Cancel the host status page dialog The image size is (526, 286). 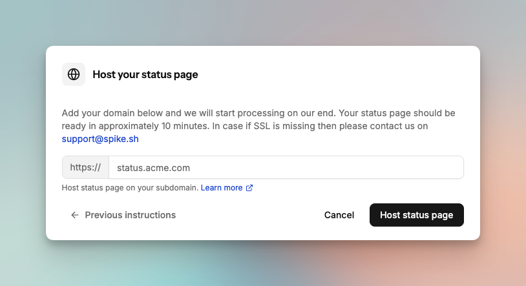point(339,215)
